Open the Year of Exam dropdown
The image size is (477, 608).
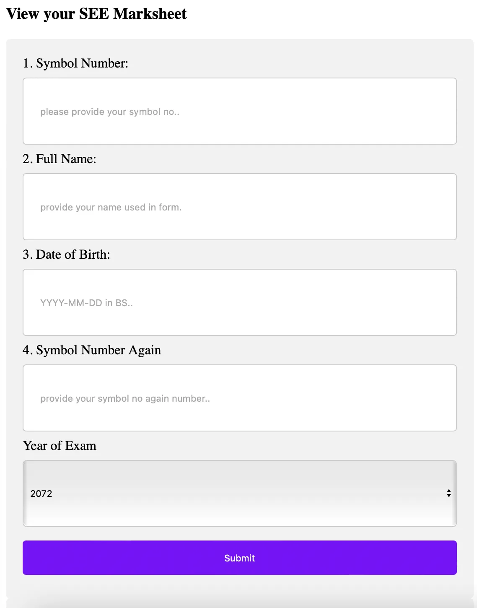pos(239,494)
